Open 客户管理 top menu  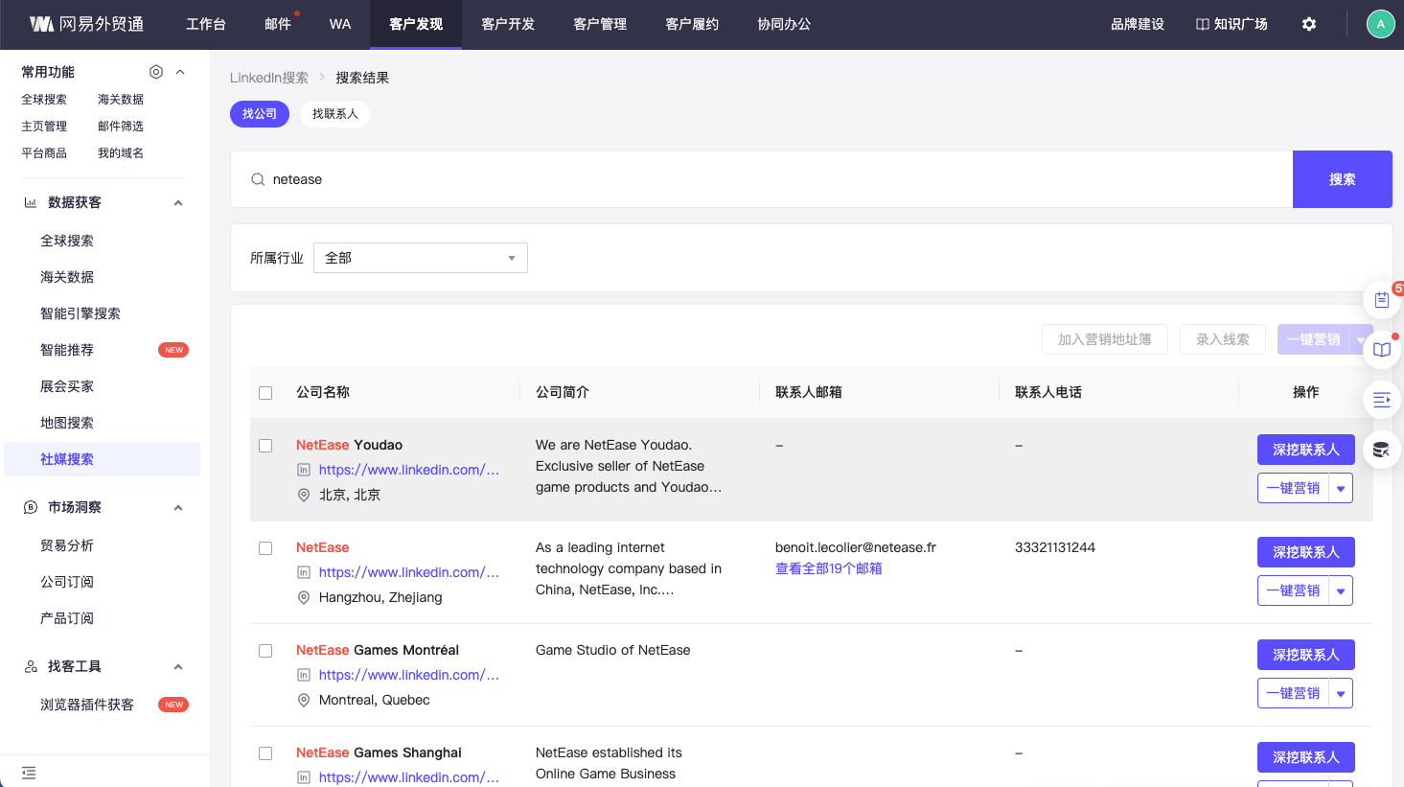coord(600,24)
